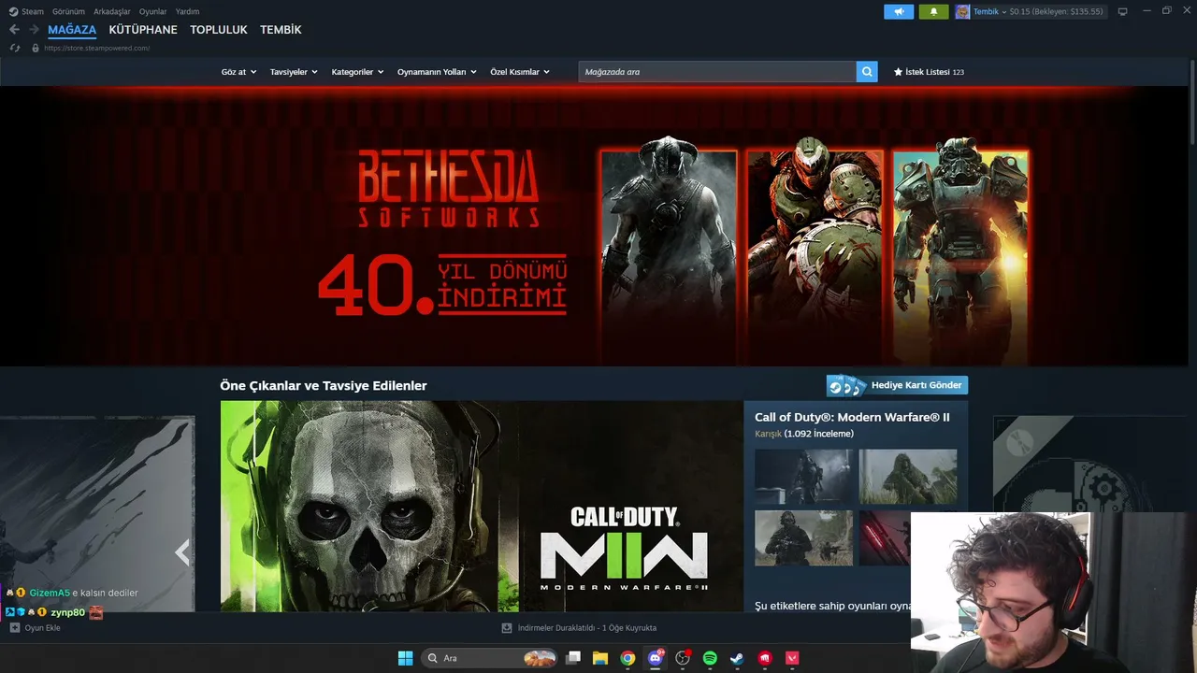Viewport: 1197px width, 673px height.
Task: Click the GizemA5 chat username
Action: (50, 593)
